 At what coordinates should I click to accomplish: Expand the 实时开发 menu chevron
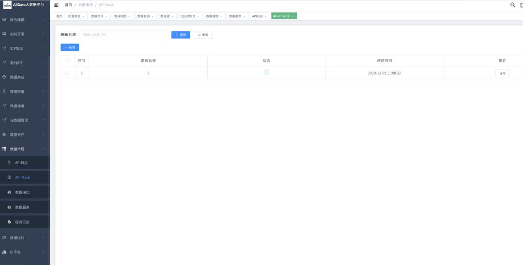click(x=43, y=34)
